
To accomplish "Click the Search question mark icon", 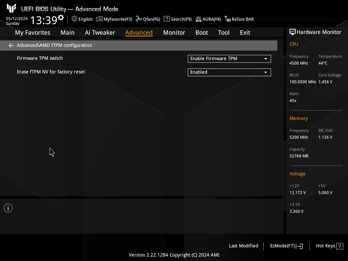I will click(x=167, y=19).
